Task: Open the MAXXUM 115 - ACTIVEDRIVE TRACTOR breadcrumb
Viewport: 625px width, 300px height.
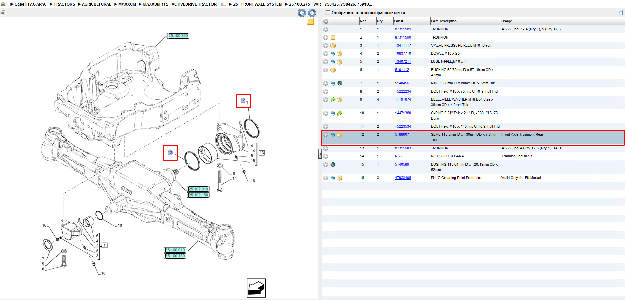Action: 184,4
